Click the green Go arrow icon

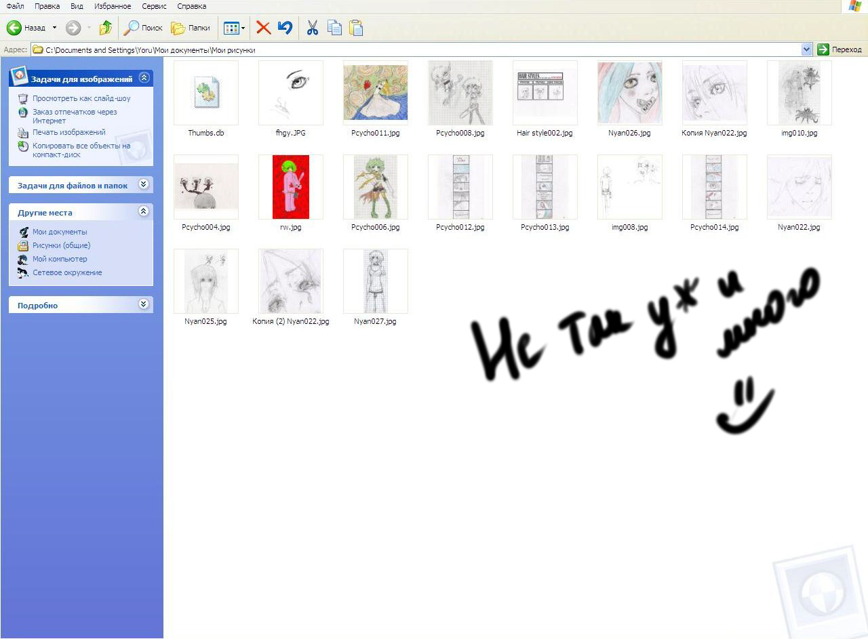[823, 49]
